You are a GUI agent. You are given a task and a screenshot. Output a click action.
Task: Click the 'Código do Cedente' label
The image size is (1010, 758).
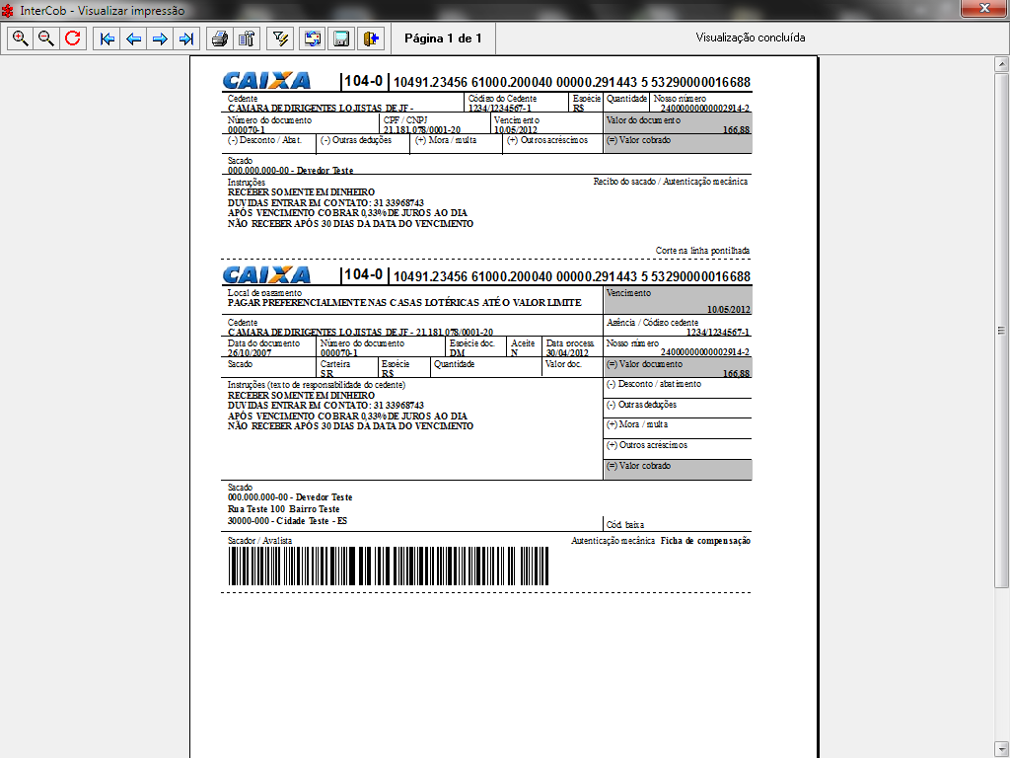tap(502, 99)
